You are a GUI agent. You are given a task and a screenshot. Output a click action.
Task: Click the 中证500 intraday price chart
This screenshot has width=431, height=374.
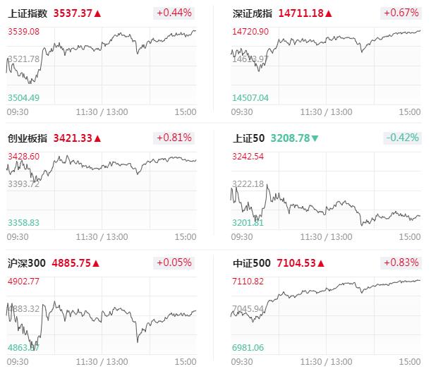[x=326, y=315]
